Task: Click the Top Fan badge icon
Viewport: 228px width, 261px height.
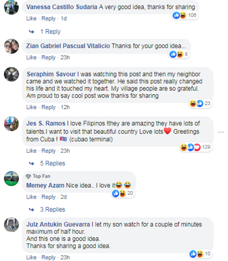Action: 29,176
